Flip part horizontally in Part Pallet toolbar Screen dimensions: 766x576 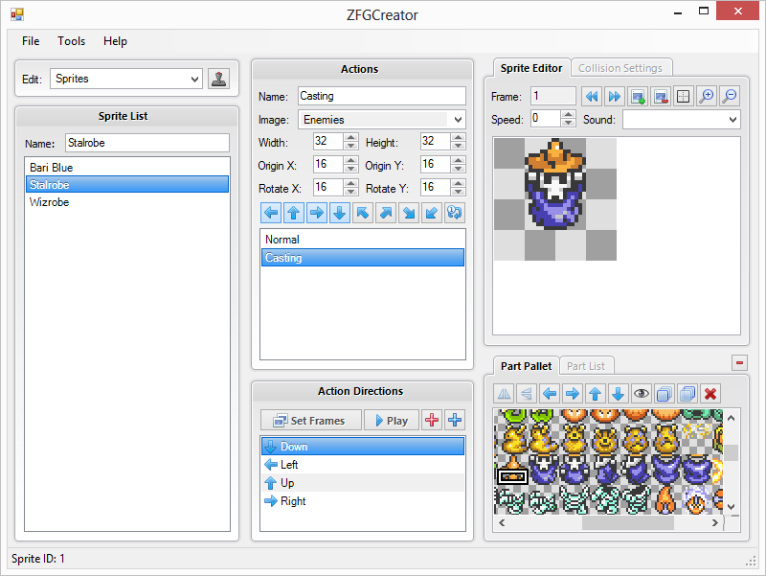click(x=504, y=393)
